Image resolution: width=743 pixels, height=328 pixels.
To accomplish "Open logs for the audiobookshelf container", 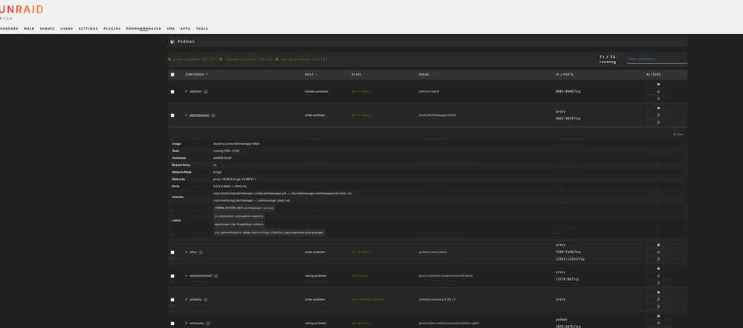I will click(658, 283).
